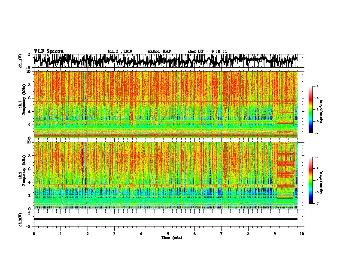Viewport: 340px width, 262px height.
Task: Click the x-axis tick label '7'
Action: [222, 234]
